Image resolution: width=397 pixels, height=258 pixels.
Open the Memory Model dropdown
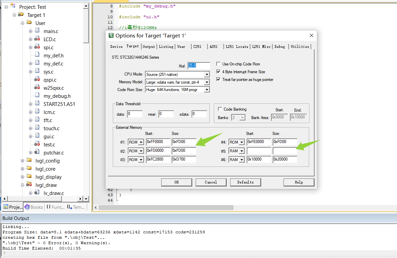pos(207,82)
